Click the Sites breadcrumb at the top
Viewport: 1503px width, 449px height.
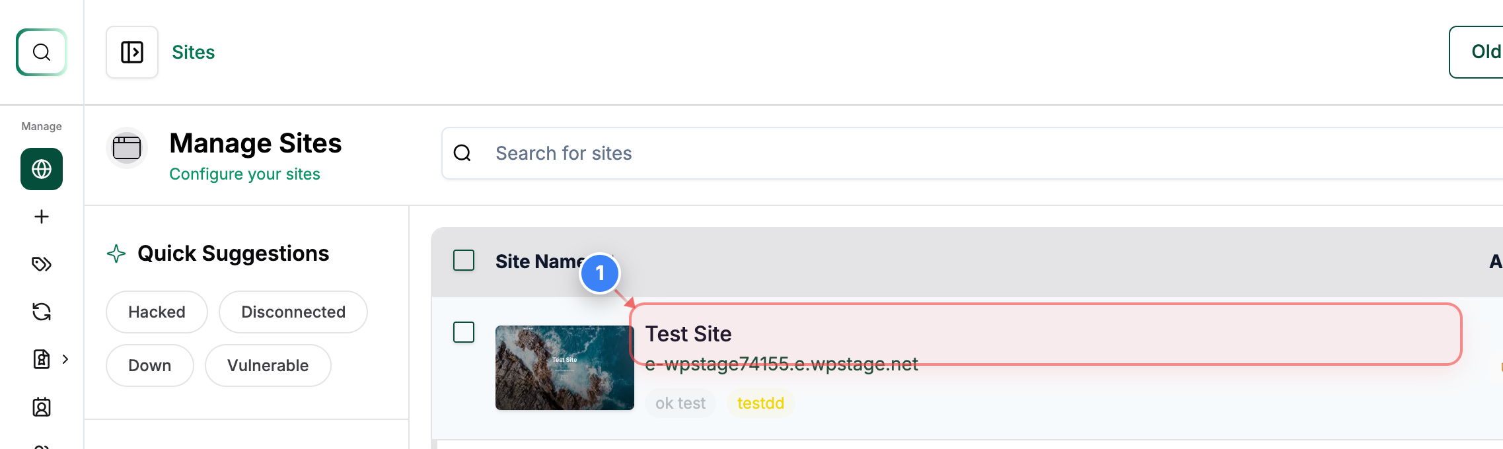tap(193, 52)
